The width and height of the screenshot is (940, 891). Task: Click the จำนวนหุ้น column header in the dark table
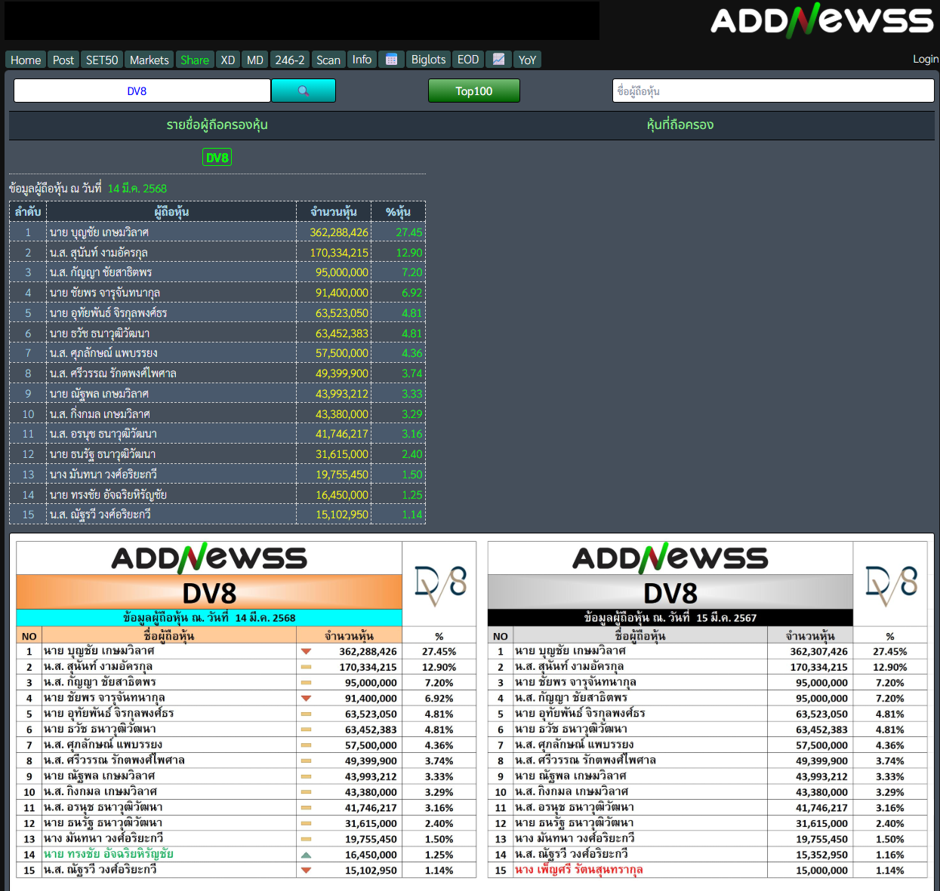(x=334, y=211)
